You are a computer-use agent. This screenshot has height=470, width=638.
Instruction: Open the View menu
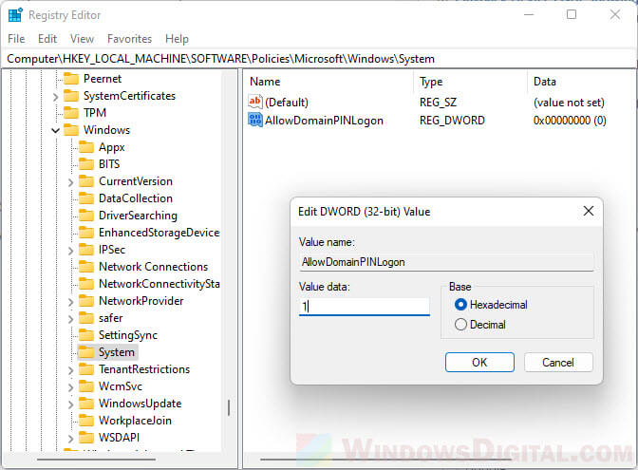[x=82, y=39]
